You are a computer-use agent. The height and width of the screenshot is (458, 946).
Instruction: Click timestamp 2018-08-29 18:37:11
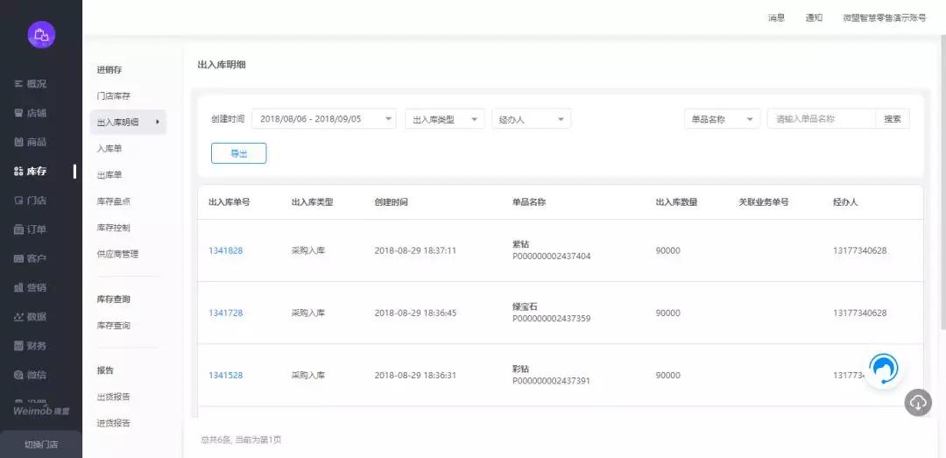(x=415, y=250)
